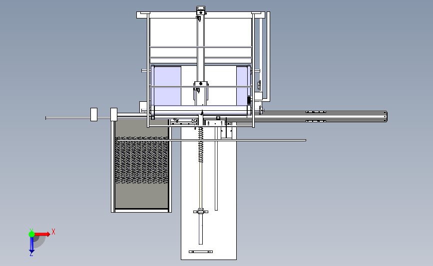Select the top plate of the upper frame
This screenshot has height=266, width=433.
[201, 15]
